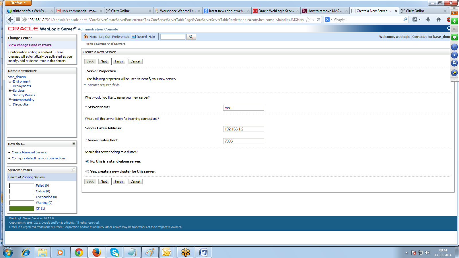Click the Finish button
The width and height of the screenshot is (459, 258).
coord(118,61)
